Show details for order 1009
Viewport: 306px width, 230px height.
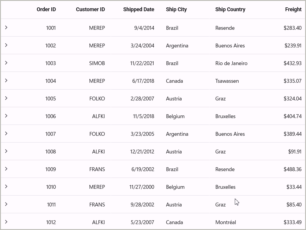(6, 169)
